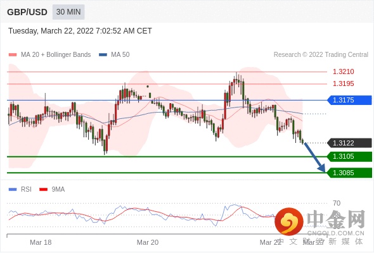This screenshot has height=253, width=374.
Task: Click the date line 'Tuesday, March 22, 2022 7:02:52 AM CET'
Action: point(80,31)
